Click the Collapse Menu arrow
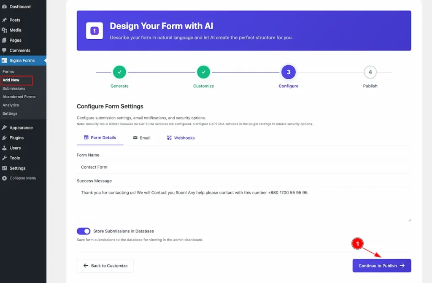The height and width of the screenshot is (283, 432). [x=4, y=178]
